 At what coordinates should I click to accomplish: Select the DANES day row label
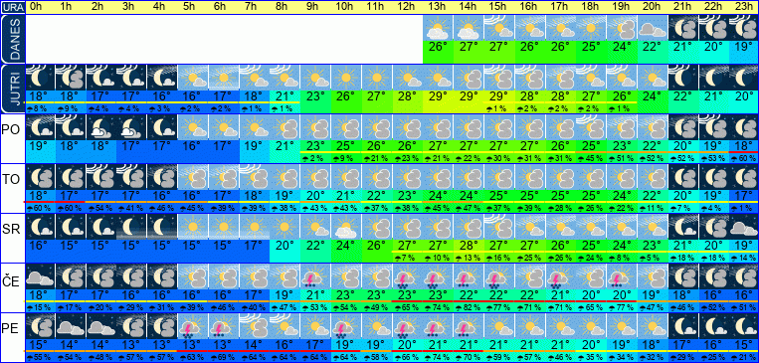pyautogui.click(x=12, y=39)
